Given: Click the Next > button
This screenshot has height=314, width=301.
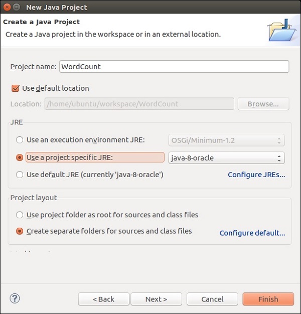Looking at the screenshot, I should (156, 299).
